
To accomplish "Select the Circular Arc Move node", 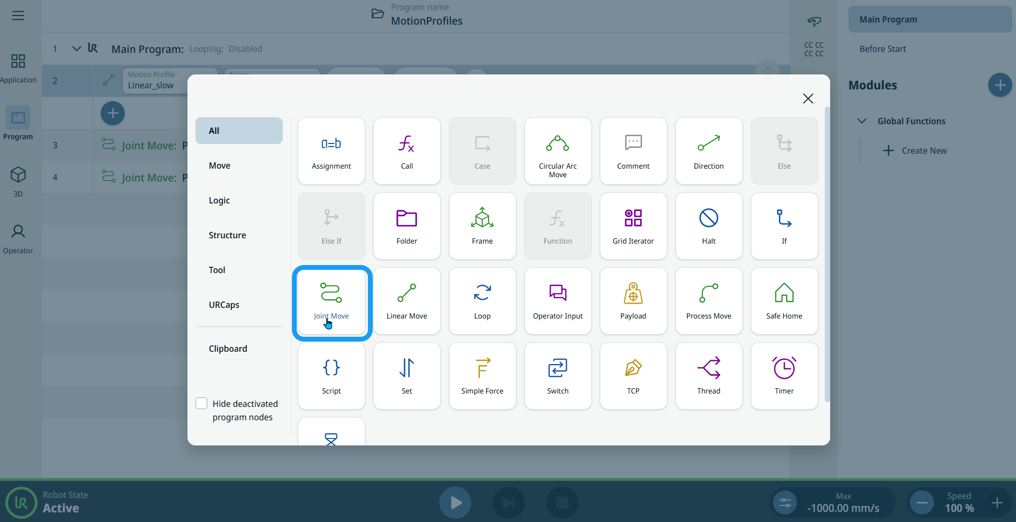I will click(558, 152).
